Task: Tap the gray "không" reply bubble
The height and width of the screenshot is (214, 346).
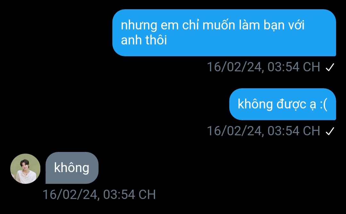Action: [x=72, y=168]
